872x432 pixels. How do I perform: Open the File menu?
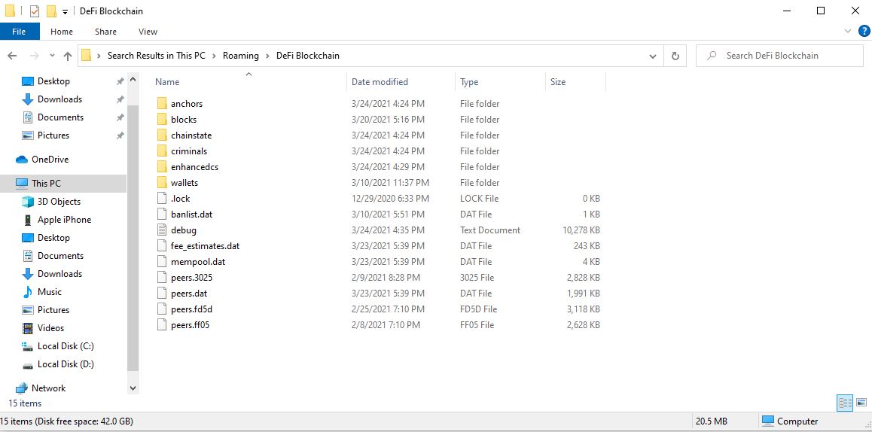[x=20, y=32]
